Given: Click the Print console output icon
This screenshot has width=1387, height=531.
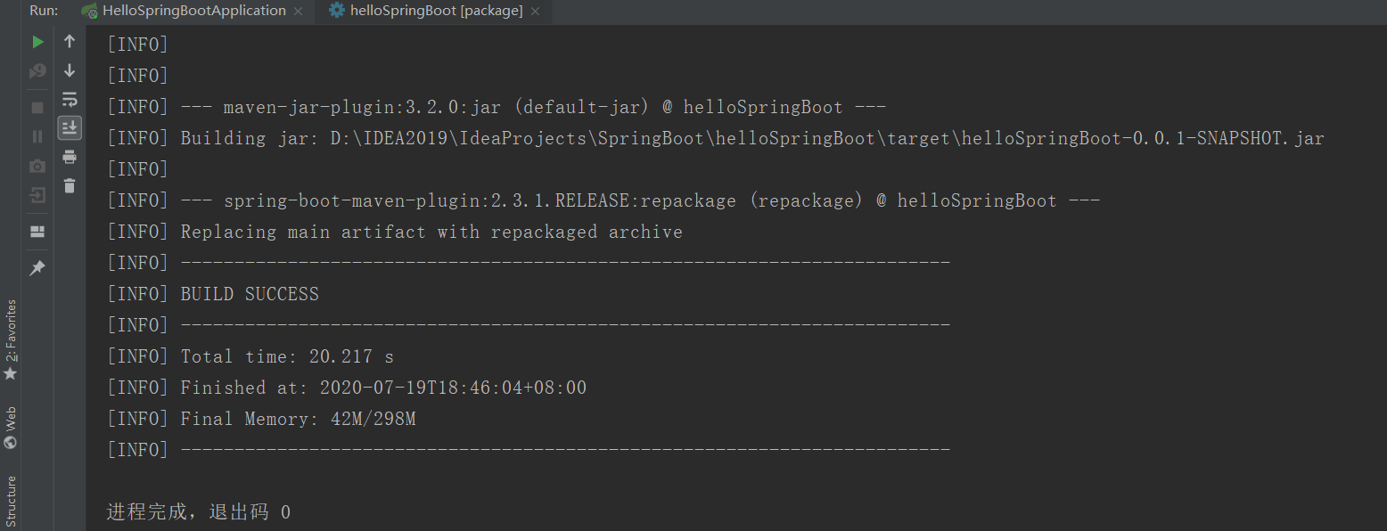Looking at the screenshot, I should pyautogui.click(x=70, y=157).
